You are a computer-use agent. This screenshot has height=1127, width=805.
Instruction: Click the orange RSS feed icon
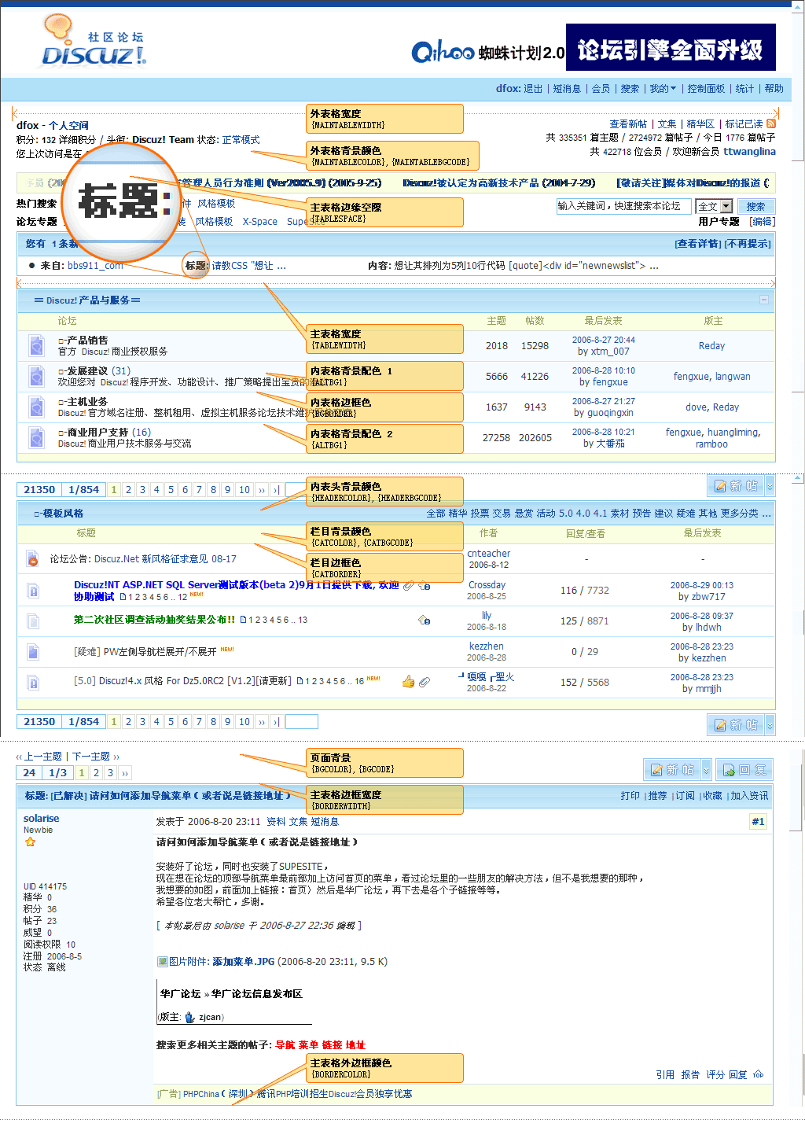771,123
